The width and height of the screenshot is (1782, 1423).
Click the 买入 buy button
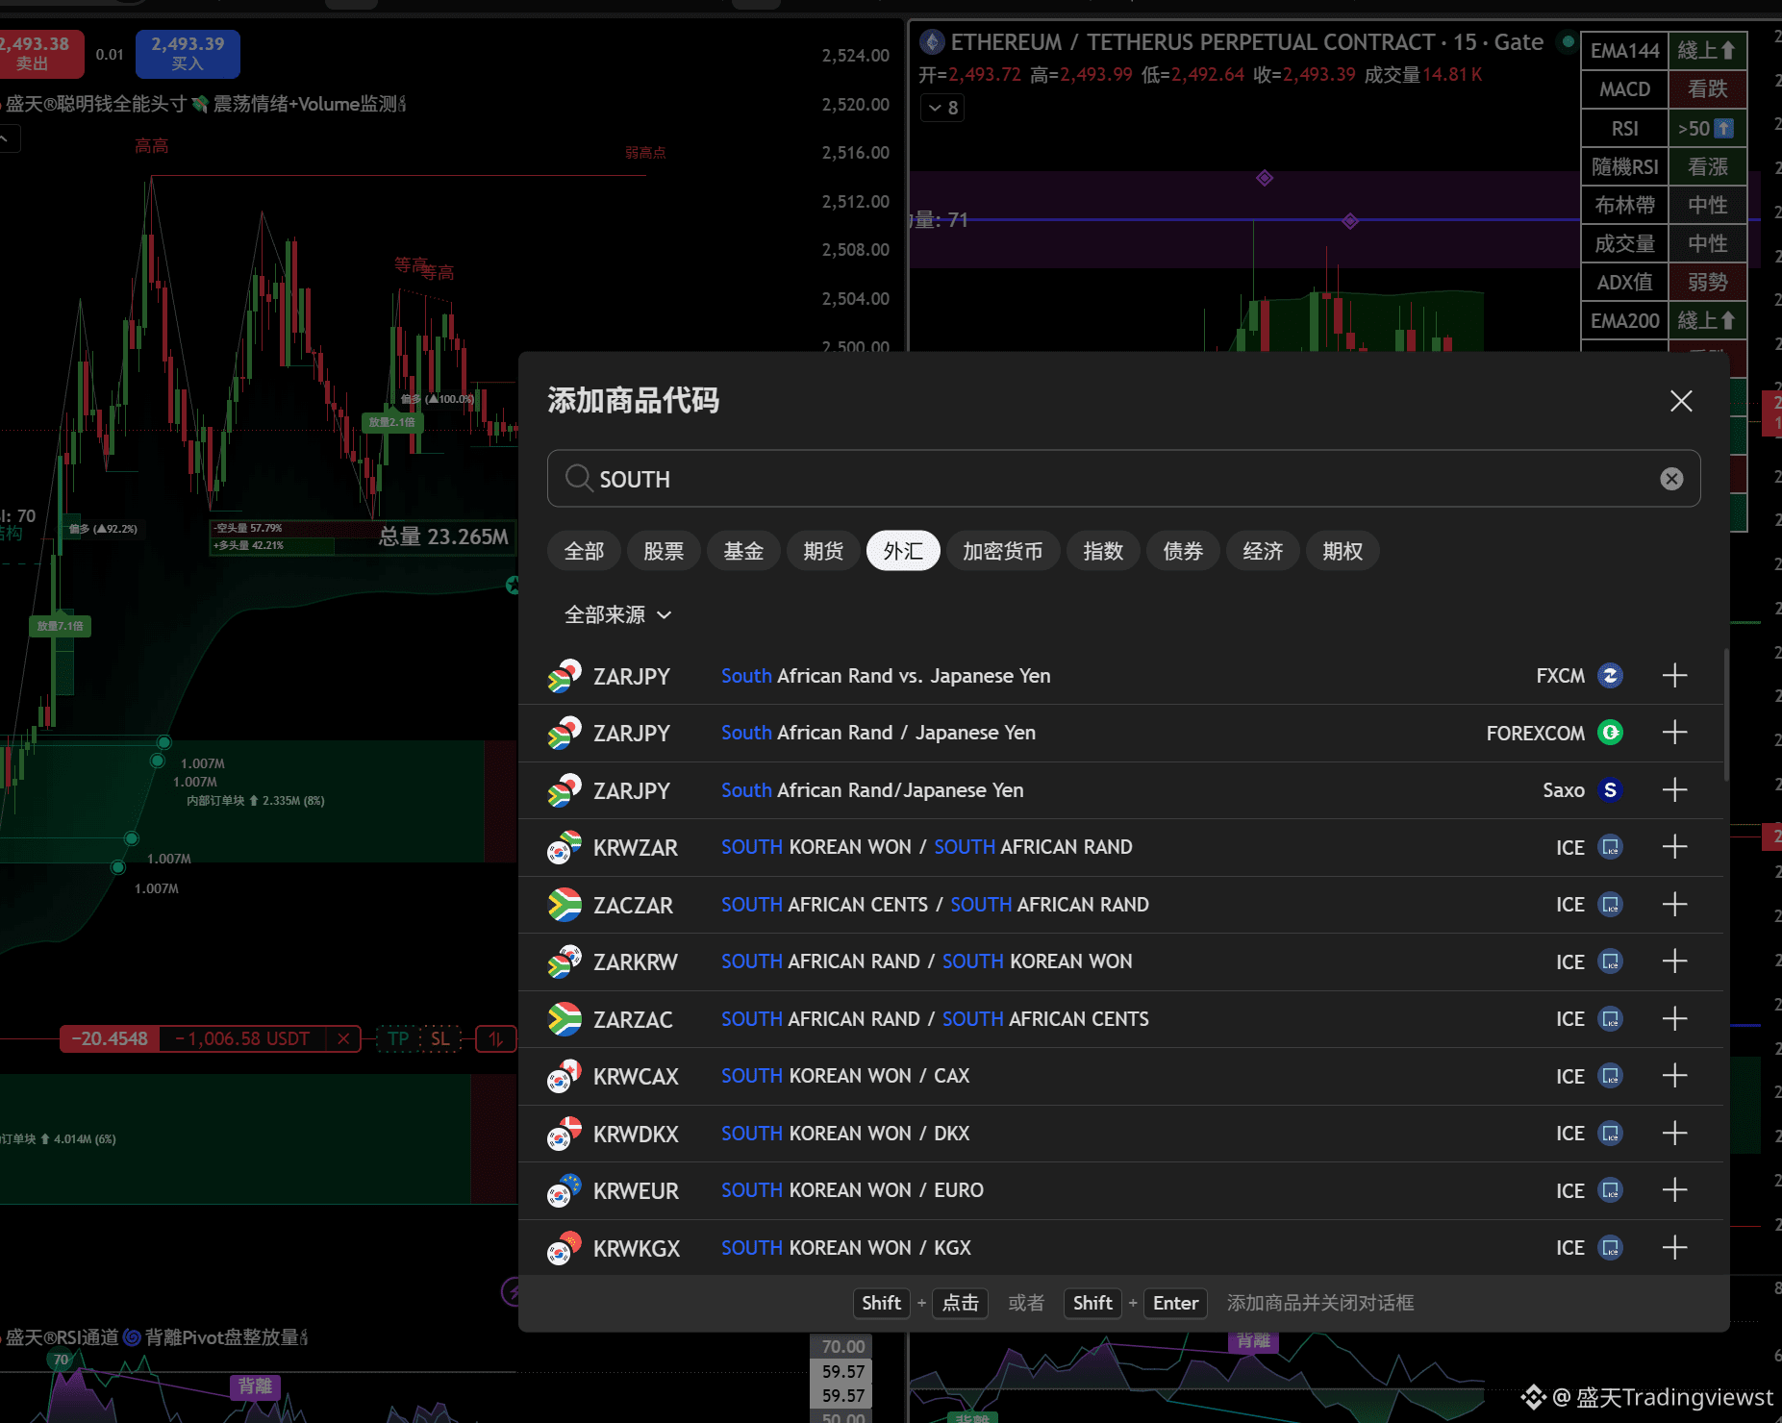pos(188,54)
